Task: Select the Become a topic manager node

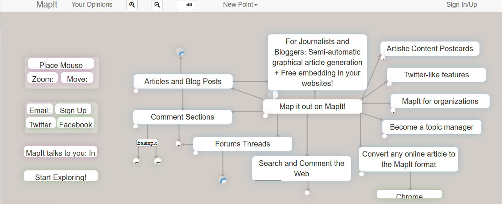Action: [432, 127]
